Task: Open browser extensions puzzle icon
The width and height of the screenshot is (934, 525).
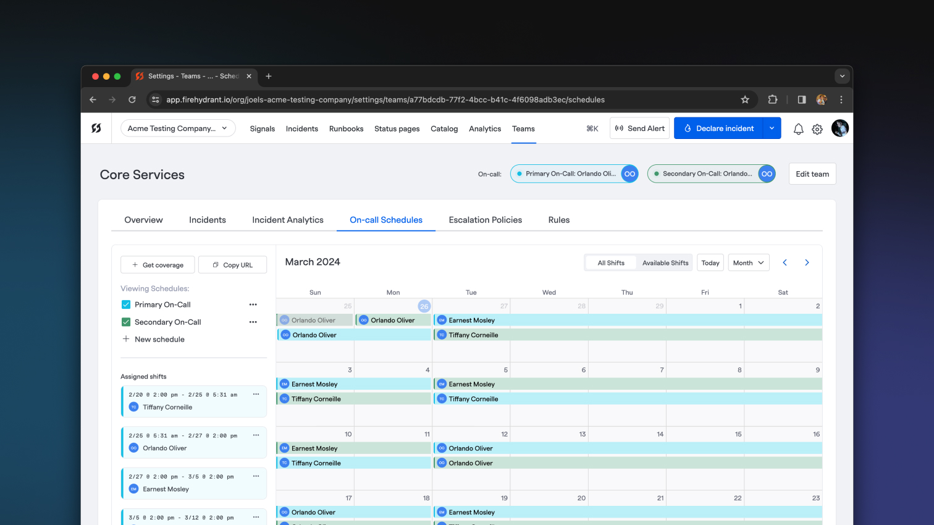Action: tap(772, 99)
